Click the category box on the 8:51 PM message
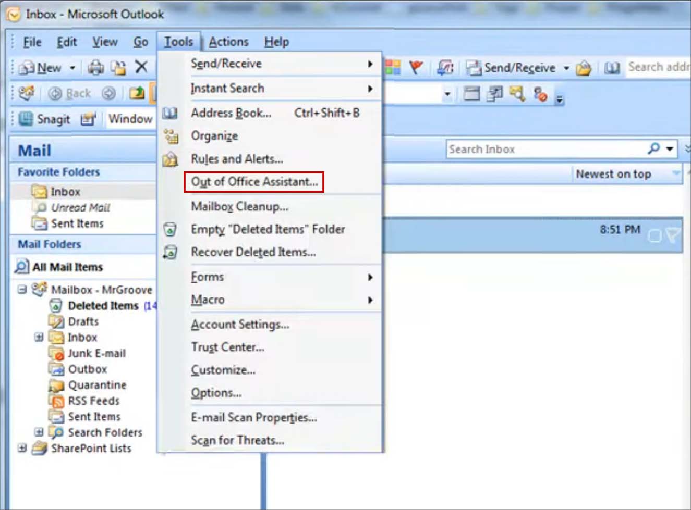The width and height of the screenshot is (691, 510). click(654, 236)
